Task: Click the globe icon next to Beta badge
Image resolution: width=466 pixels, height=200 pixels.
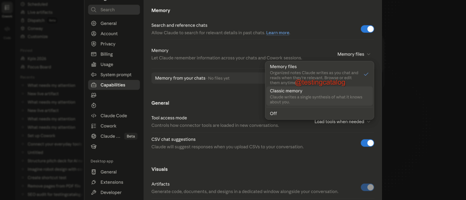Action: (x=94, y=136)
